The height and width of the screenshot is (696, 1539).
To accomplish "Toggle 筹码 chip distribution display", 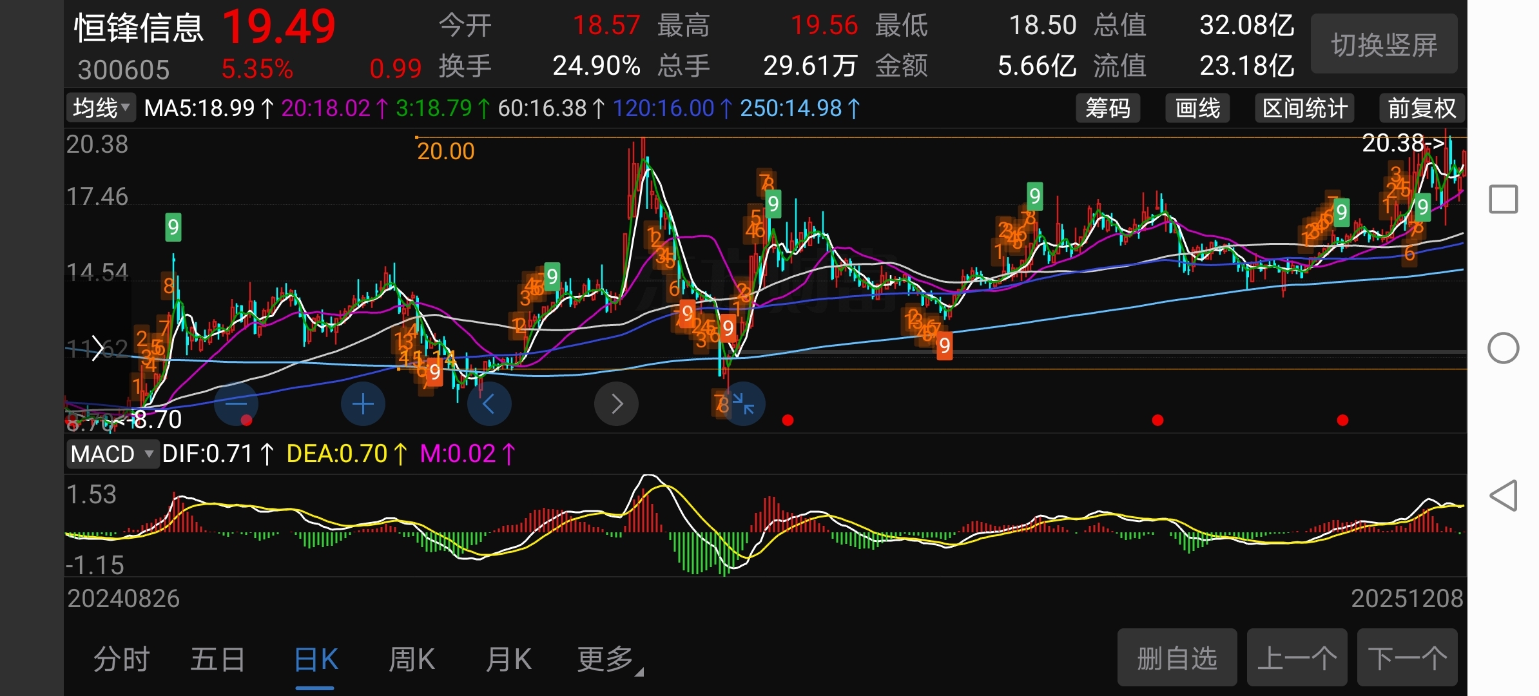I will (x=1107, y=108).
